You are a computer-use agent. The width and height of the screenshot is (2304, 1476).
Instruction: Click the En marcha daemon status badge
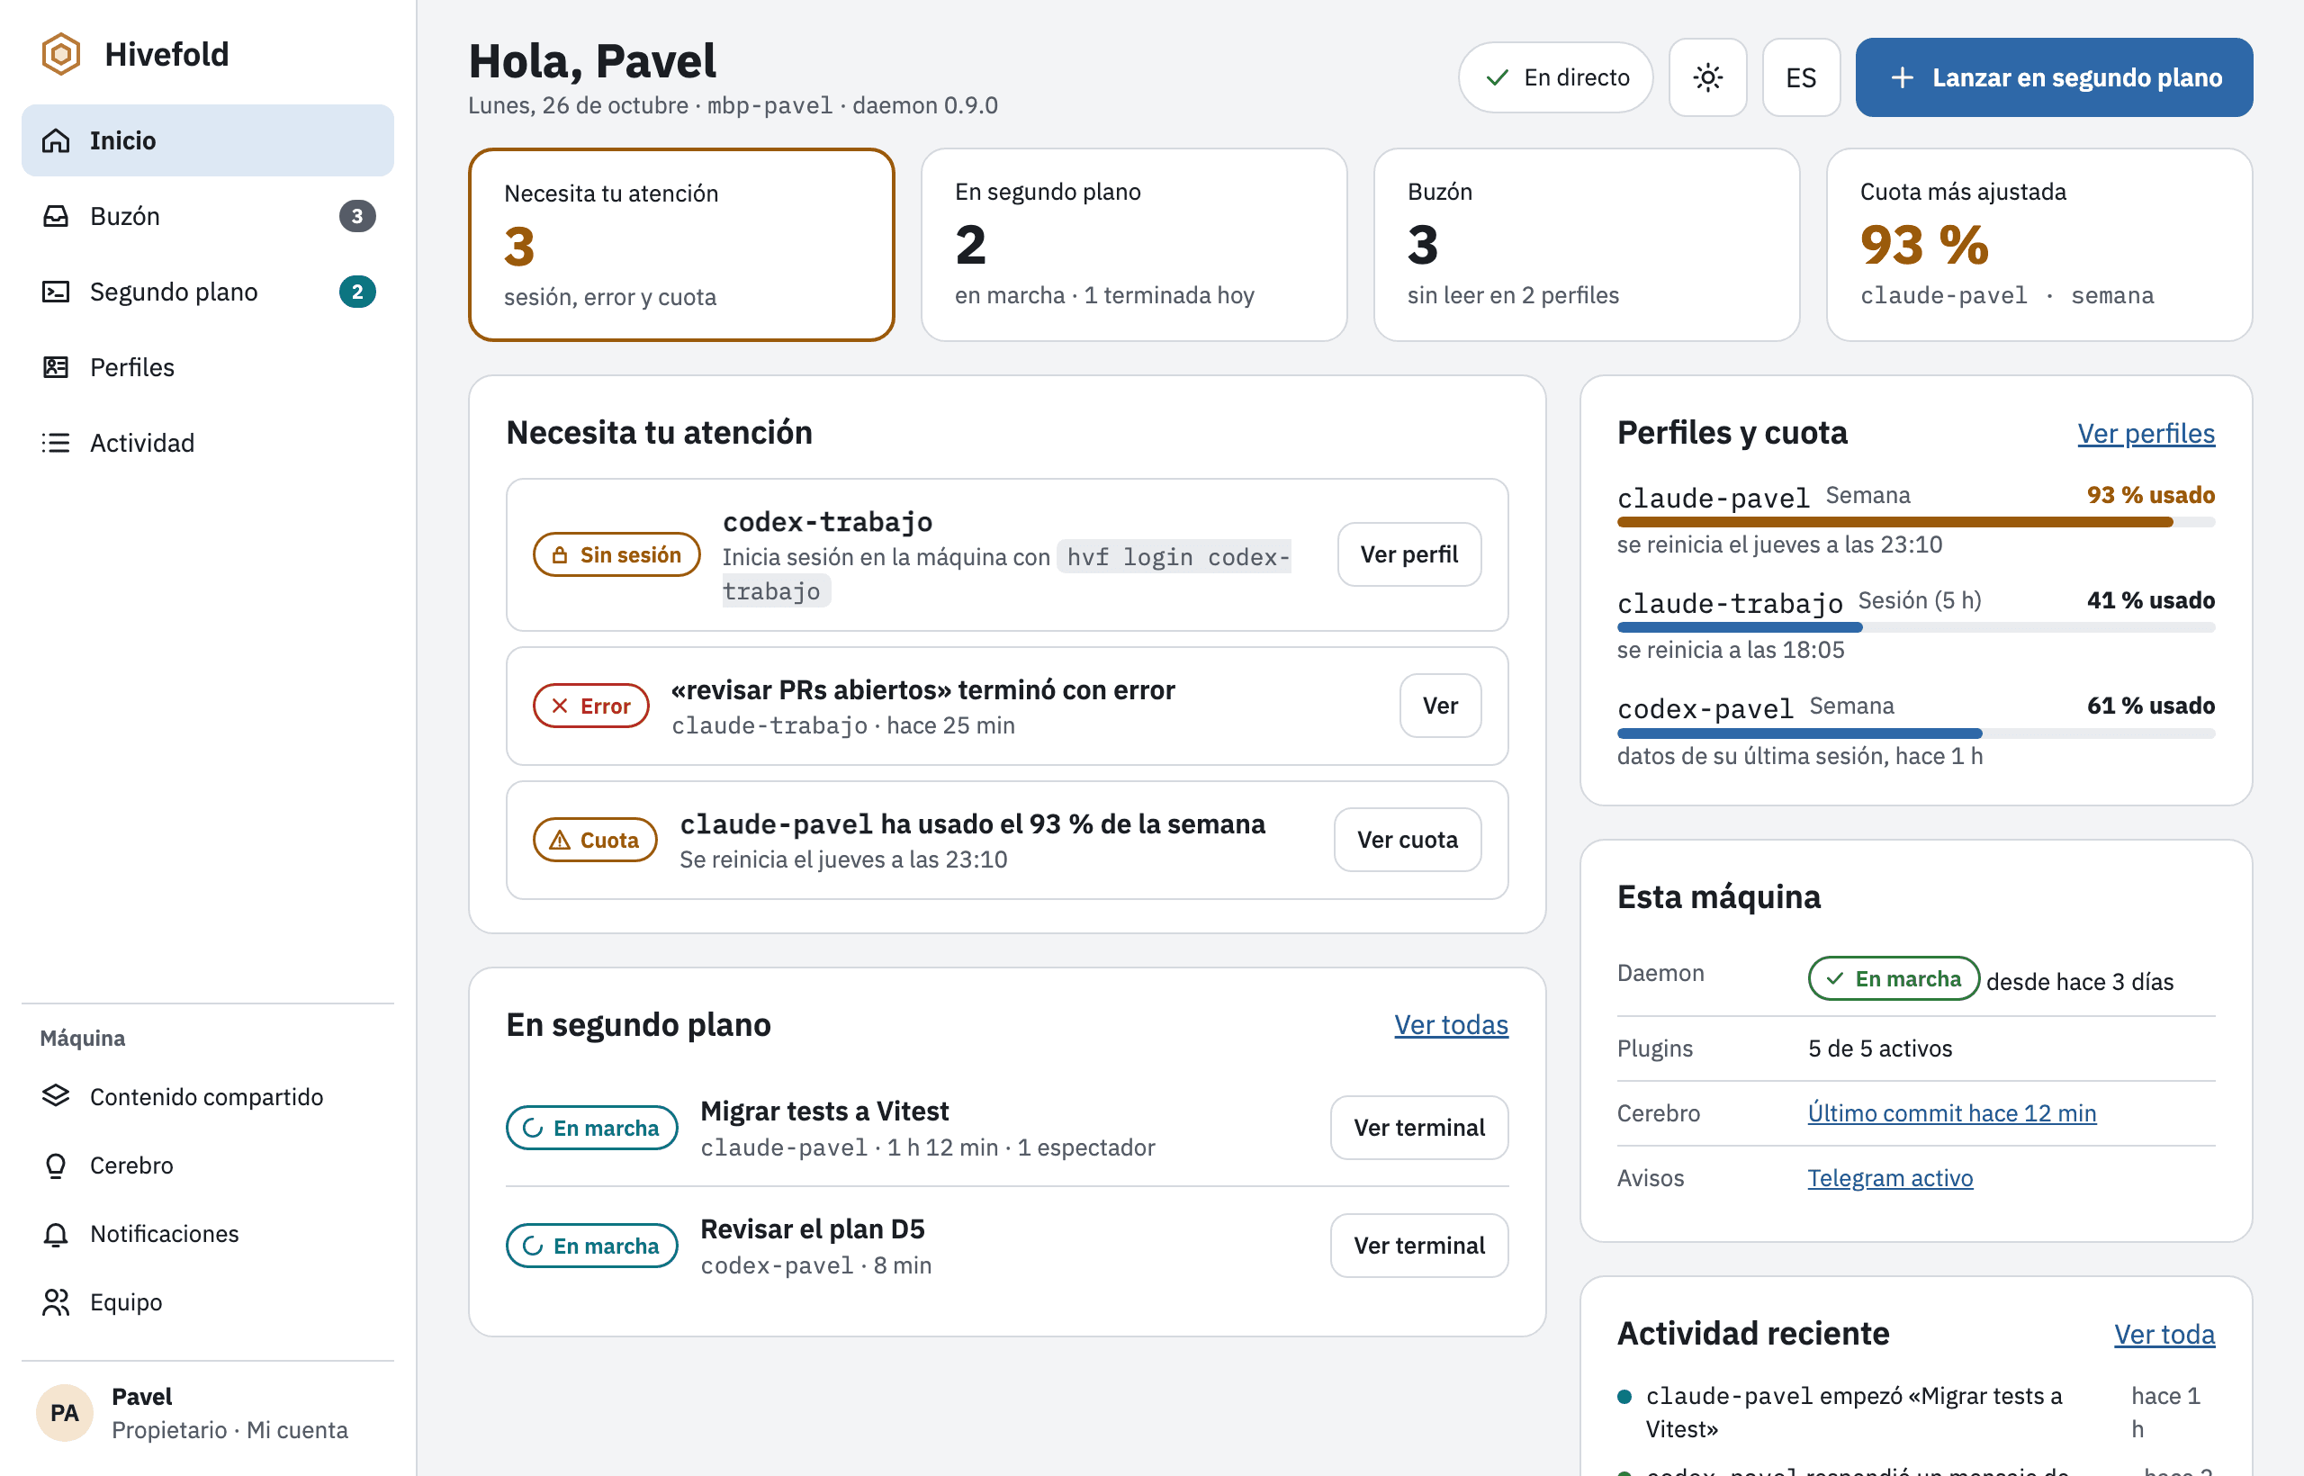click(1894, 979)
